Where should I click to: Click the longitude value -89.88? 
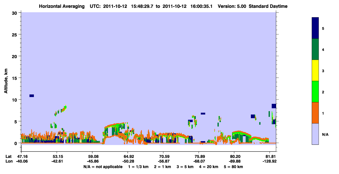click(234, 161)
